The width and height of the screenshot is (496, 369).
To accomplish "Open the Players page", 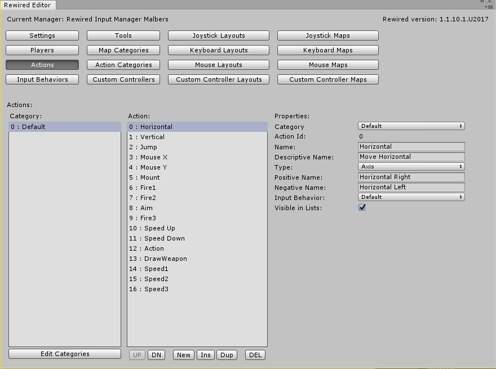I will point(42,50).
